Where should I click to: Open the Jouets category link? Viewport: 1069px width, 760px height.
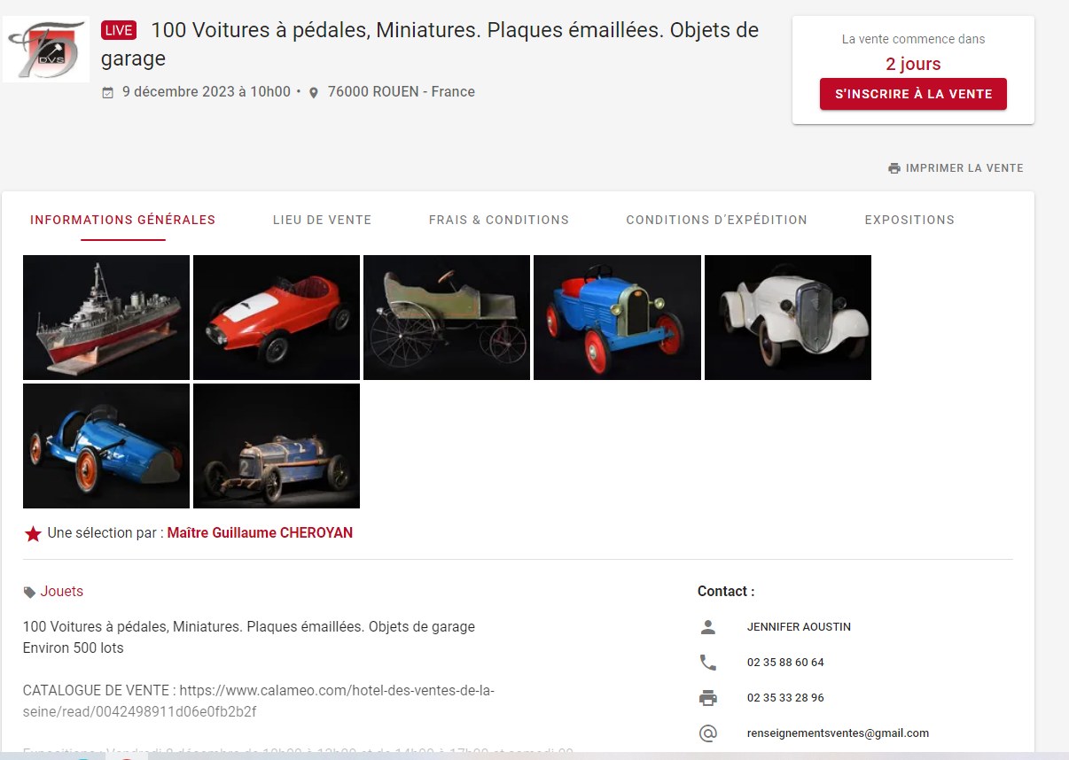[x=62, y=592]
